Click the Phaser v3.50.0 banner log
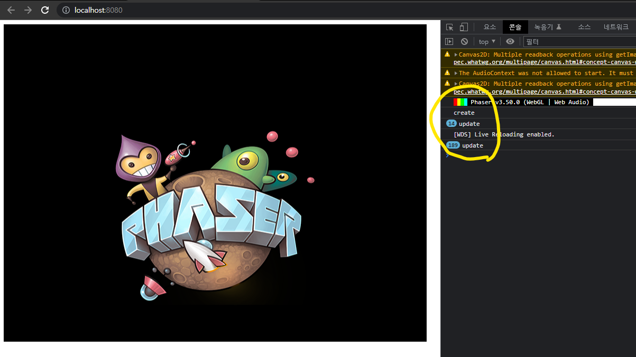The width and height of the screenshot is (636, 357). point(538,102)
